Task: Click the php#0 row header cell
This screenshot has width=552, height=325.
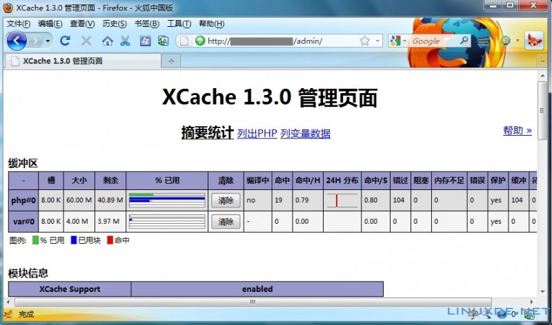Action: click(x=23, y=200)
